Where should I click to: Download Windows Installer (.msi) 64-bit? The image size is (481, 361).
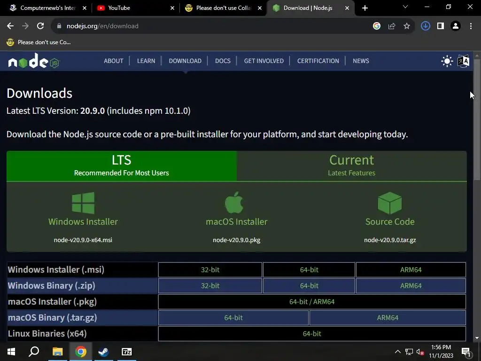pos(309,269)
